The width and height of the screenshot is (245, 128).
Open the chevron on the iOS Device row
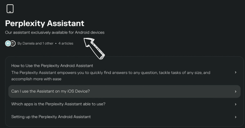[x=235, y=92]
